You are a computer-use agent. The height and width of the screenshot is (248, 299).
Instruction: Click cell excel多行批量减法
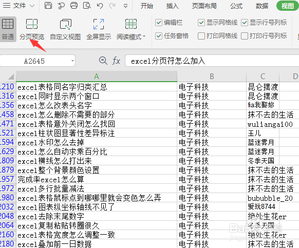point(97,188)
